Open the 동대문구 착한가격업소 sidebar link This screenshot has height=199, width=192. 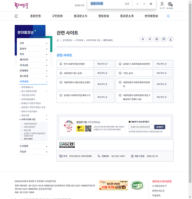pos(31,103)
